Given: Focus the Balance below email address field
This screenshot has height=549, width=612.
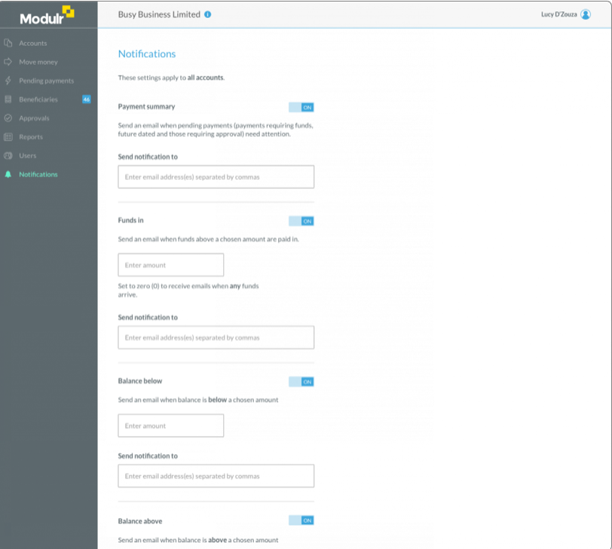Looking at the screenshot, I should coord(216,476).
